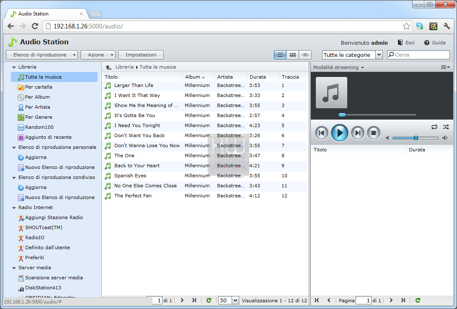Select Tutta la musica in sidebar
The width and height of the screenshot is (457, 309).
click(54, 77)
